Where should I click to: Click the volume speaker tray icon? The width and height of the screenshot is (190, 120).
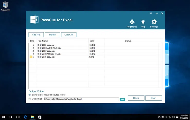pyautogui.click(x=173, y=117)
